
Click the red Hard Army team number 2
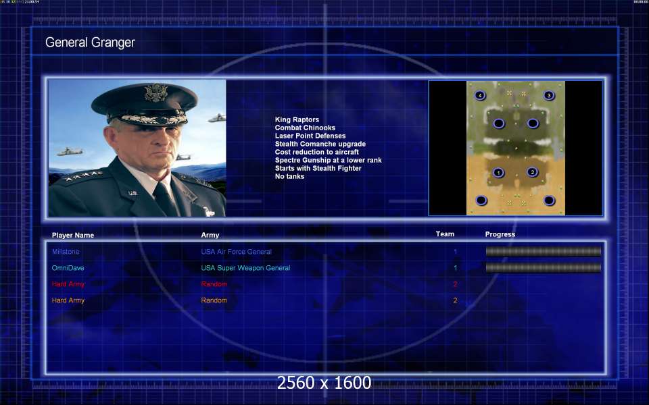click(455, 284)
